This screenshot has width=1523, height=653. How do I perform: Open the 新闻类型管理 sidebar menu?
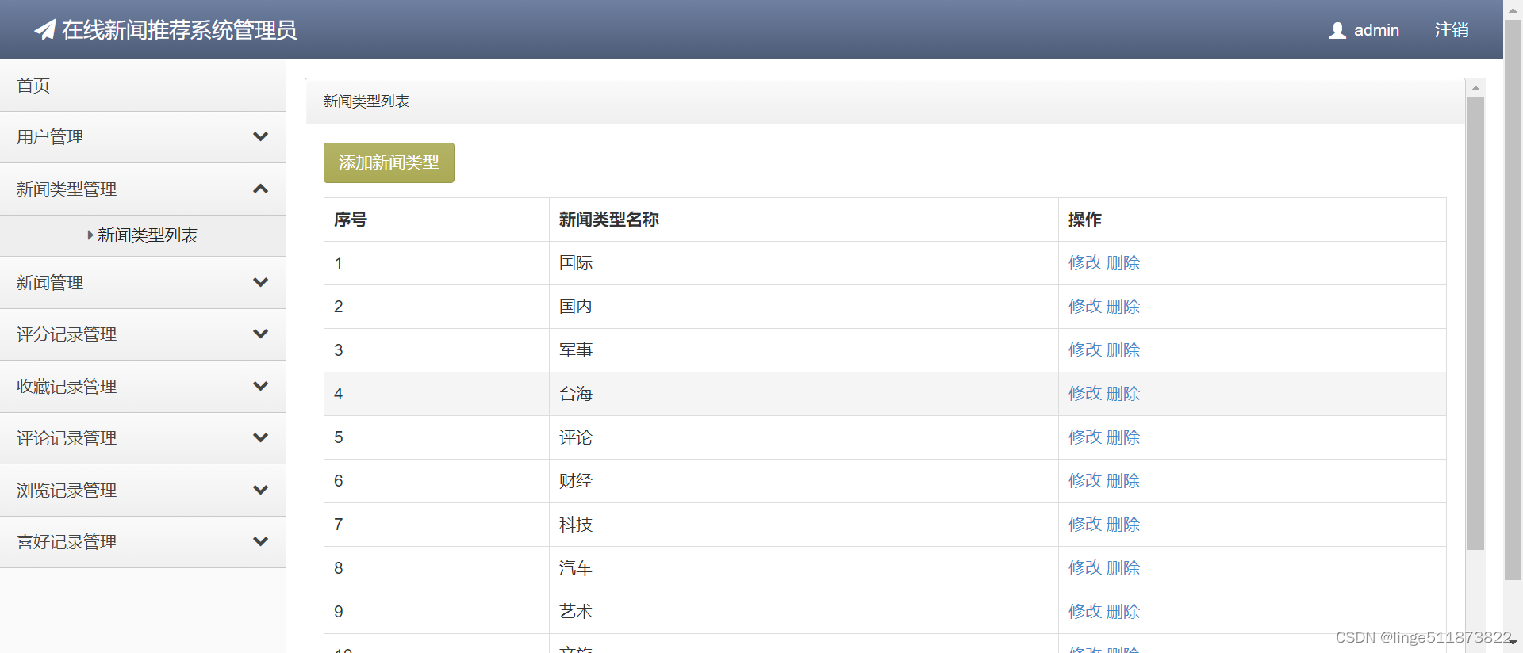pyautogui.click(x=143, y=189)
